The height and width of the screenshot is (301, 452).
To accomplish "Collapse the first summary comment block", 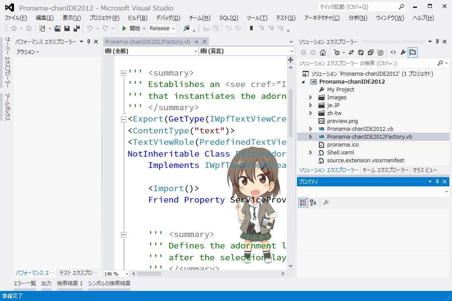I will [124, 73].
